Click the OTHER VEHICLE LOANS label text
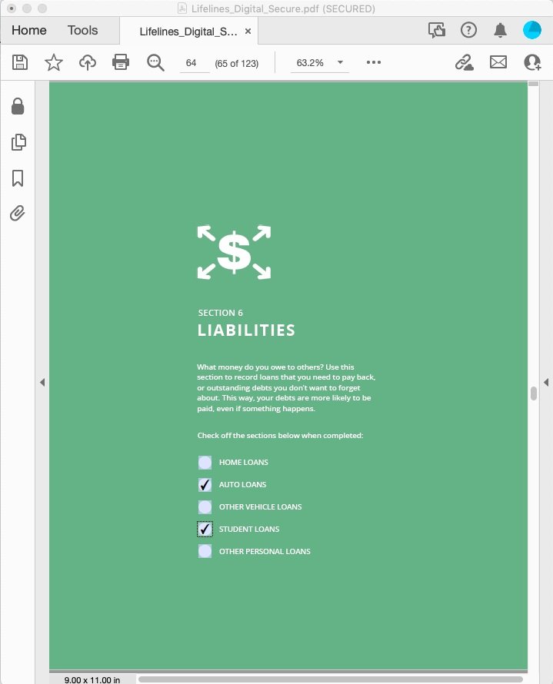553x684 pixels. 261,507
